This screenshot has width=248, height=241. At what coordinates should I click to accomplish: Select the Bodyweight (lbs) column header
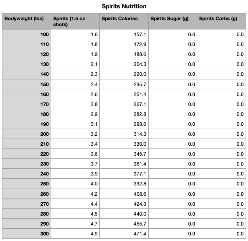point(26,21)
